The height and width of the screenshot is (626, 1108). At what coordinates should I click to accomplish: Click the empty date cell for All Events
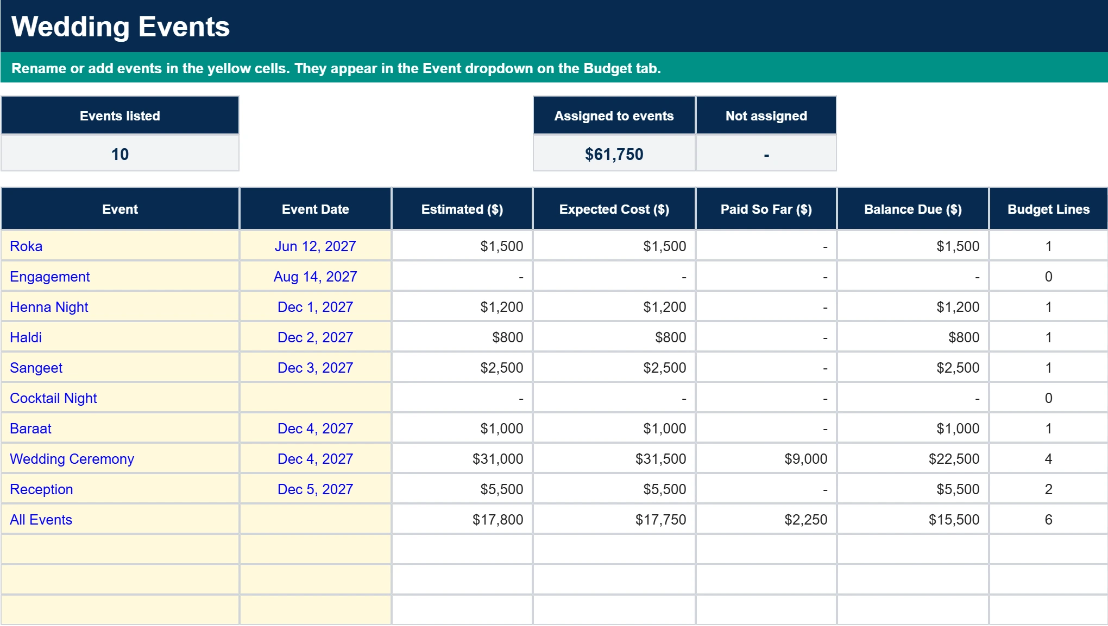click(x=316, y=520)
